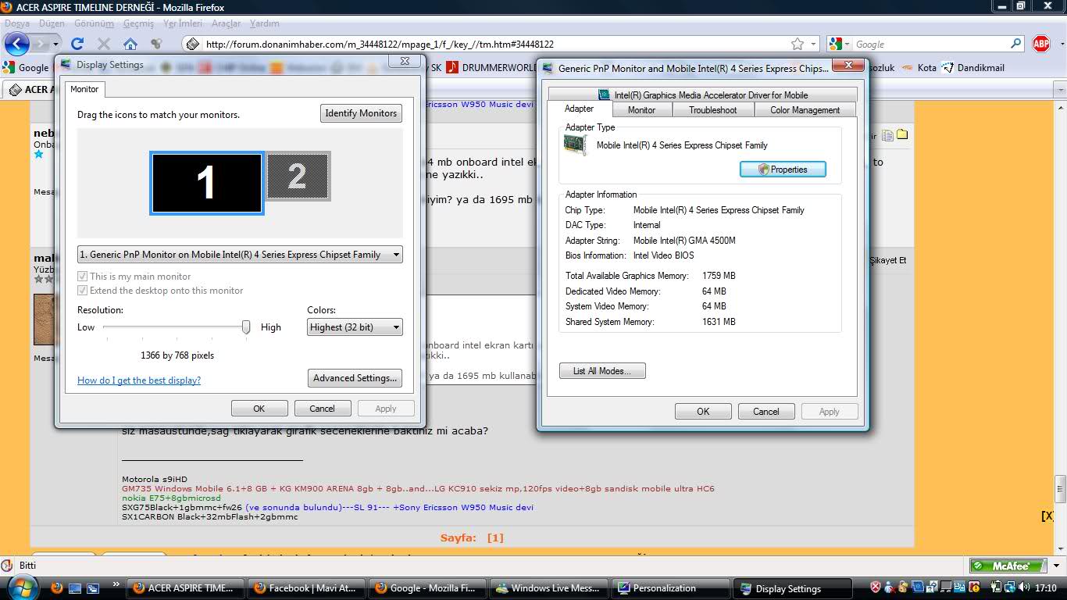Open the Araçlar menu
Image resolution: width=1067 pixels, height=600 pixels.
coord(227,23)
